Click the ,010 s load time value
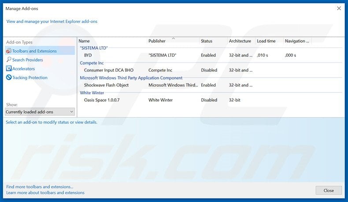The width and height of the screenshot is (348, 202). point(263,55)
